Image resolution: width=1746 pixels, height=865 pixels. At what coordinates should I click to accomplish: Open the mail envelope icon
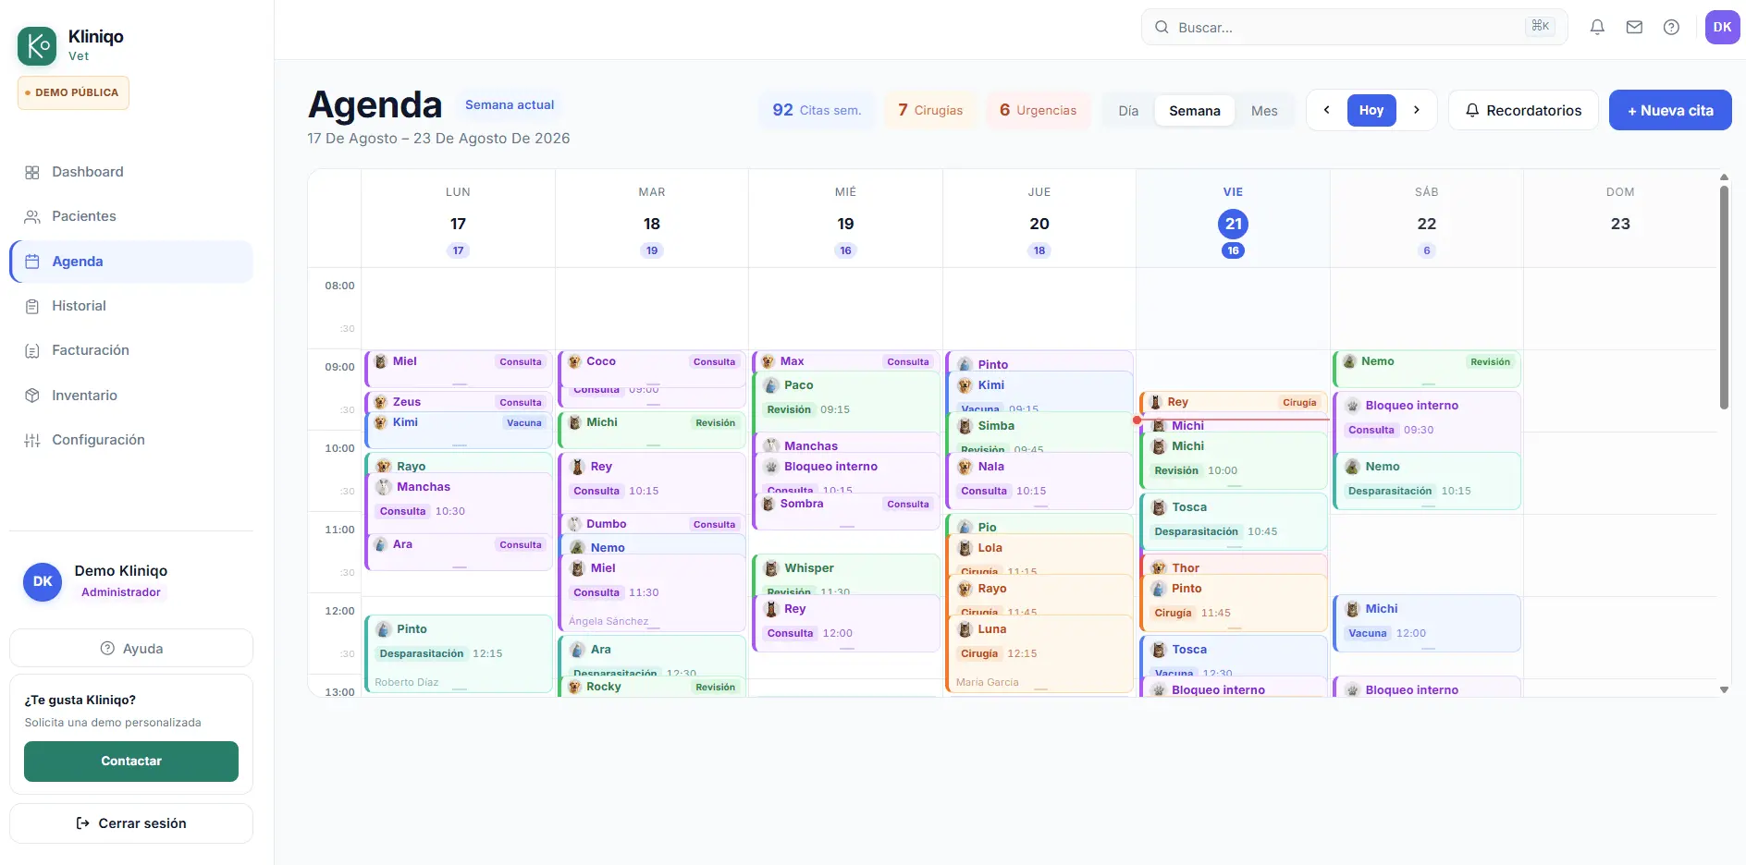tap(1634, 27)
